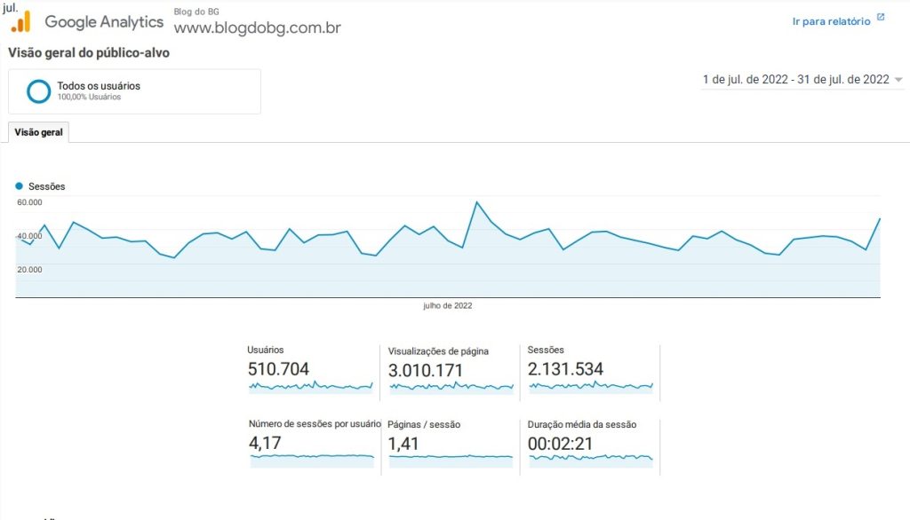Click the blue Sessões legend dot

click(20, 186)
